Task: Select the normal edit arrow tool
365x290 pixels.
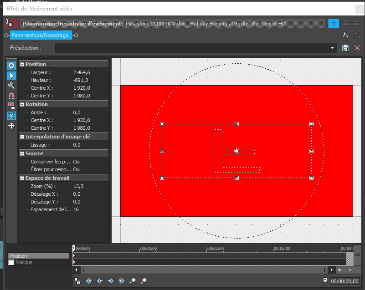Action: (x=11, y=76)
